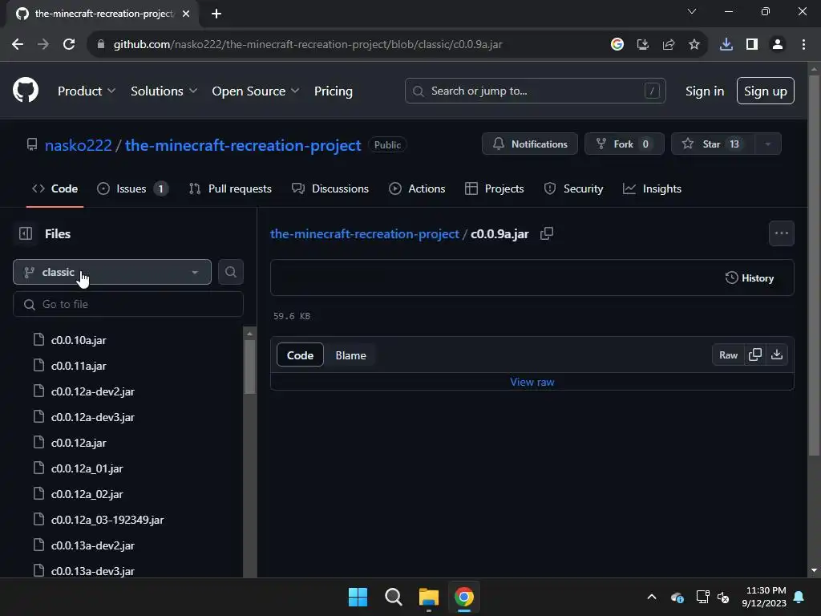The image size is (821, 616).
Task: Focus the Search or jump to field
Action: click(535, 91)
